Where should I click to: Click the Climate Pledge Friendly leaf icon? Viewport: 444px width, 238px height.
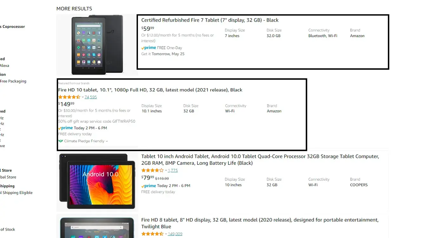tap(61, 141)
